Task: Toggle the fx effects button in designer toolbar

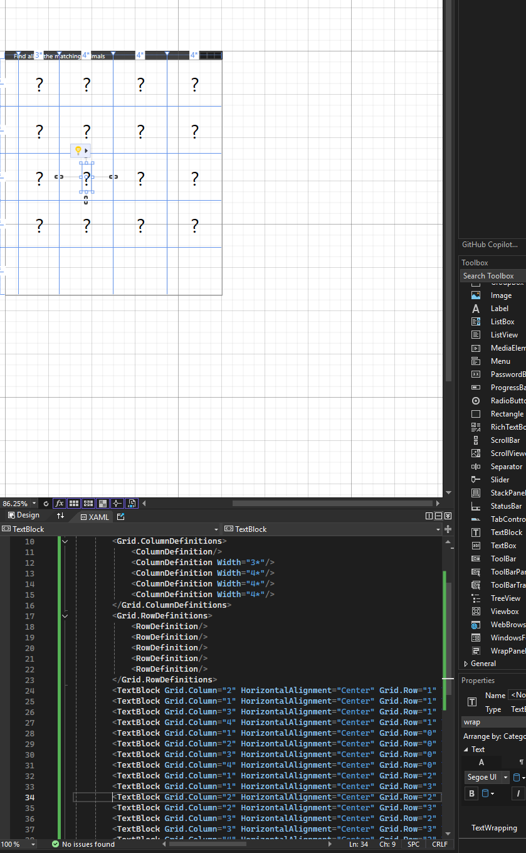Action: [x=60, y=503]
